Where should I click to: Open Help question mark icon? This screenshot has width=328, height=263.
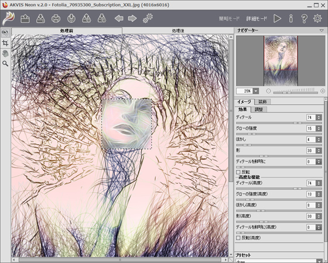304,19
